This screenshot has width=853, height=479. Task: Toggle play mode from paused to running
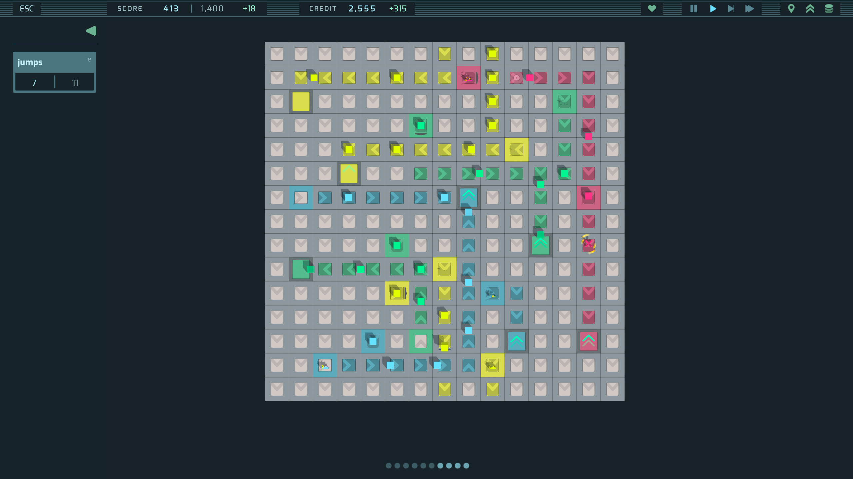[712, 9]
